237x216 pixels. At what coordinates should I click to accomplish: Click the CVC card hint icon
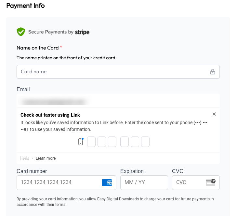tap(210, 182)
